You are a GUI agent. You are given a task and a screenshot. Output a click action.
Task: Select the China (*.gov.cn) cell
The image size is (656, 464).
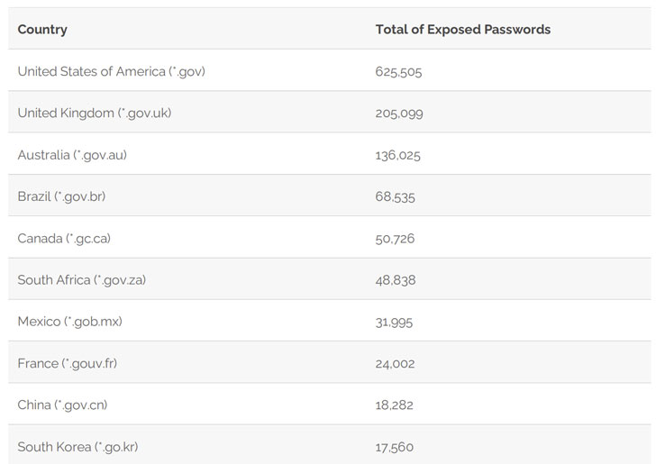click(x=62, y=405)
